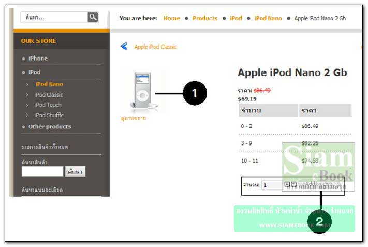Click the OUR STORE sidebar heading
The image size is (368, 247).
[38, 41]
